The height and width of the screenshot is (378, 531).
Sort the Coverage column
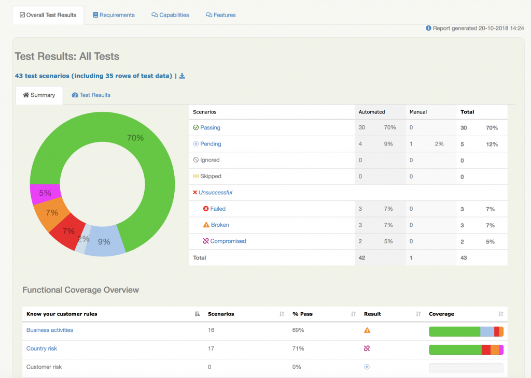tap(500, 314)
